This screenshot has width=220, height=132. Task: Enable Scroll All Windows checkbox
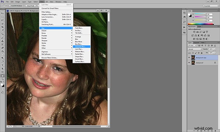[10, 6]
